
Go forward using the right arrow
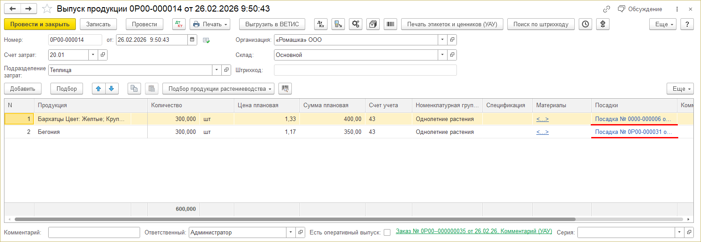coord(28,9)
